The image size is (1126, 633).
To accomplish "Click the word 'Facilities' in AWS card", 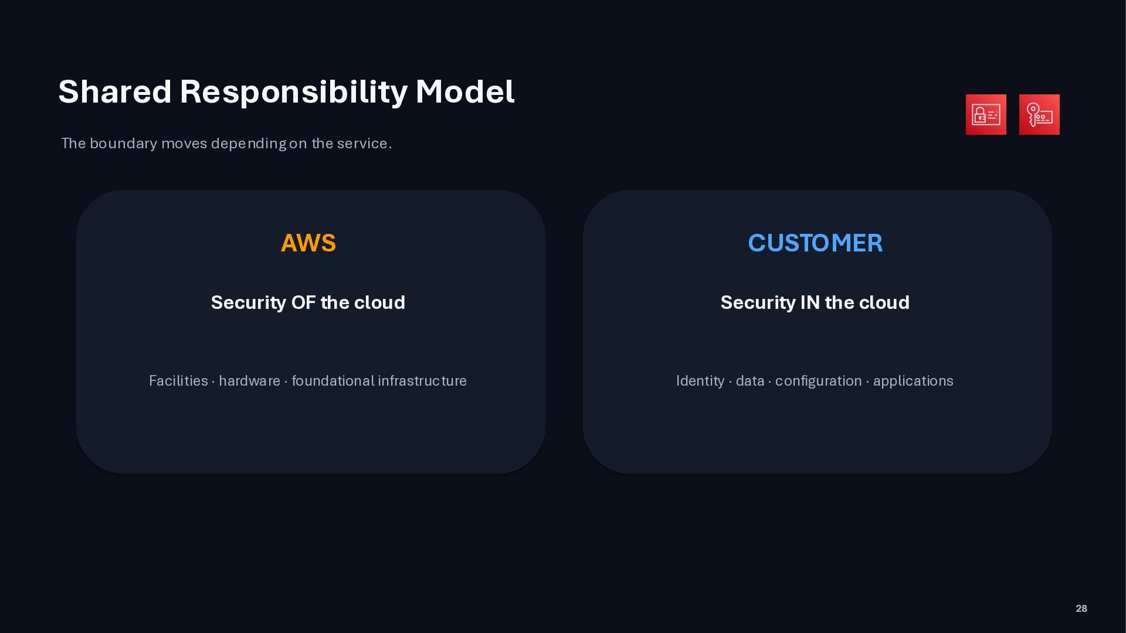I will click(178, 381).
